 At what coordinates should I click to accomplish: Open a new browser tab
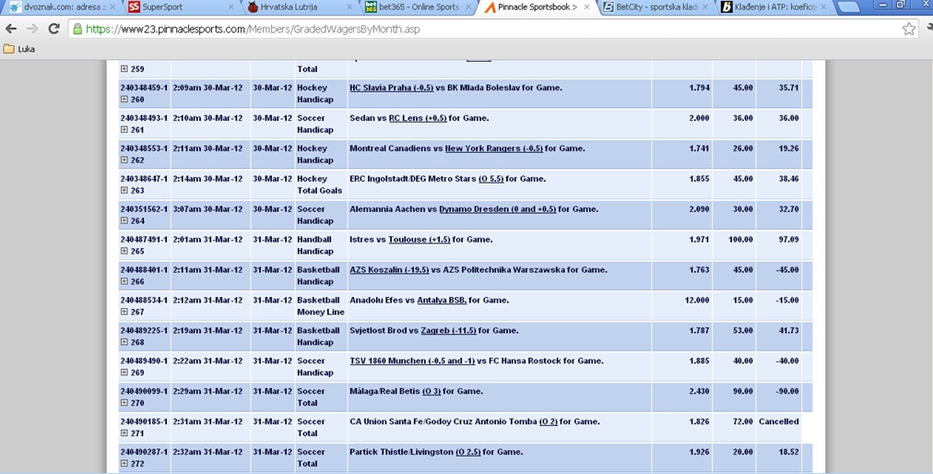point(848,7)
